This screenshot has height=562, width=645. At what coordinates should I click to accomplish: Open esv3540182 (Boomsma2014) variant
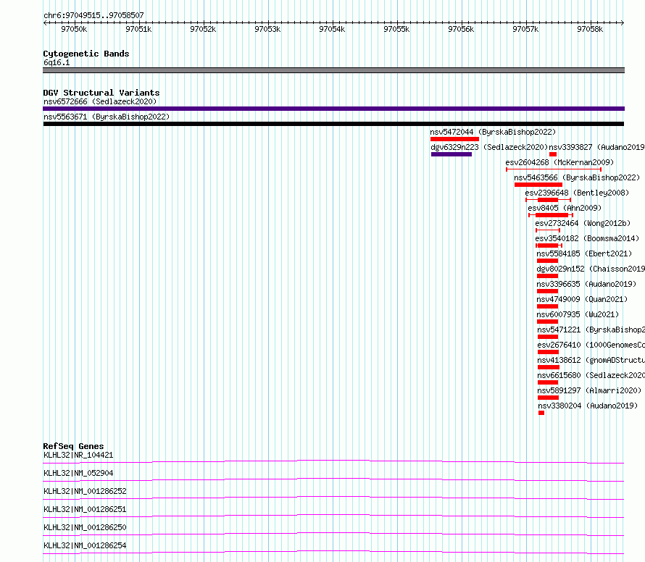pyautogui.click(x=587, y=238)
